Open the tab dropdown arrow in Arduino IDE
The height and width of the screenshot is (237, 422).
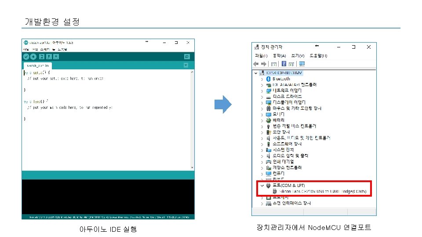[x=186, y=65]
